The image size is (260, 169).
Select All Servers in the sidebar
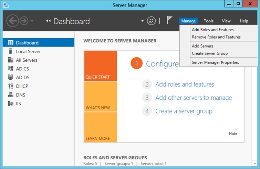(27, 60)
